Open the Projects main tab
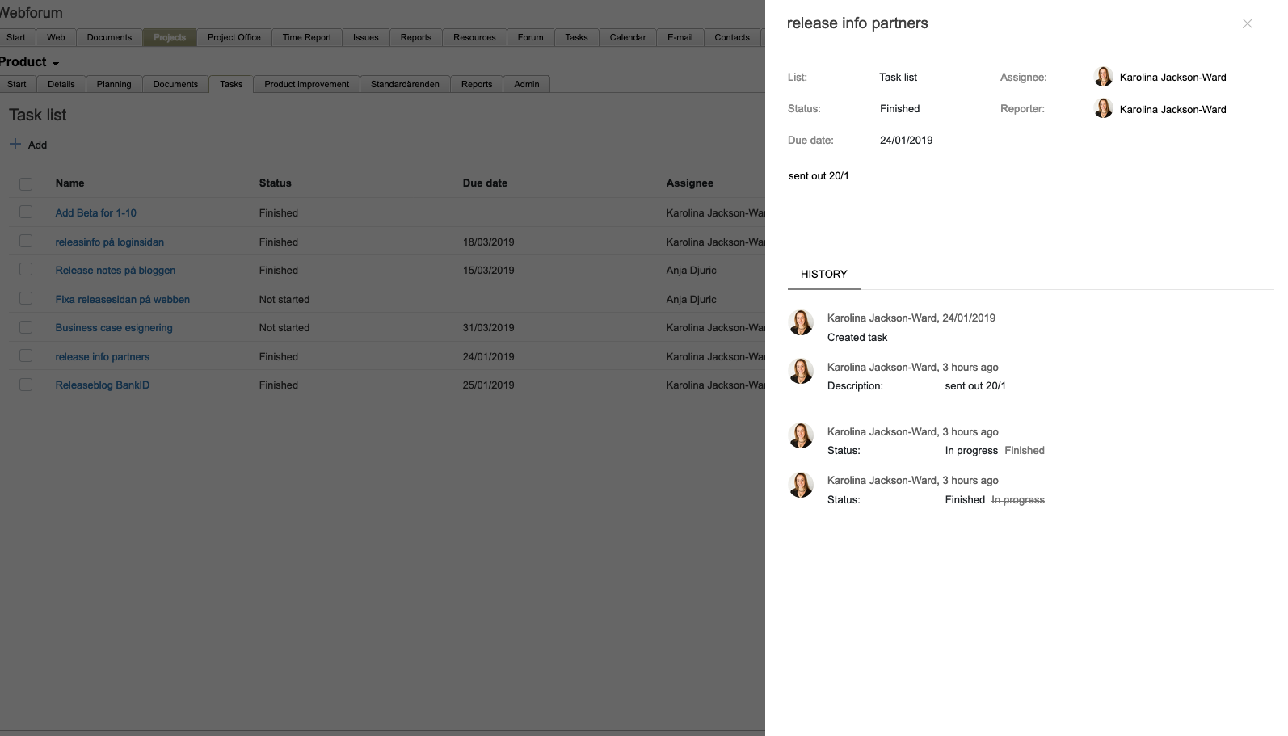 coord(170,37)
